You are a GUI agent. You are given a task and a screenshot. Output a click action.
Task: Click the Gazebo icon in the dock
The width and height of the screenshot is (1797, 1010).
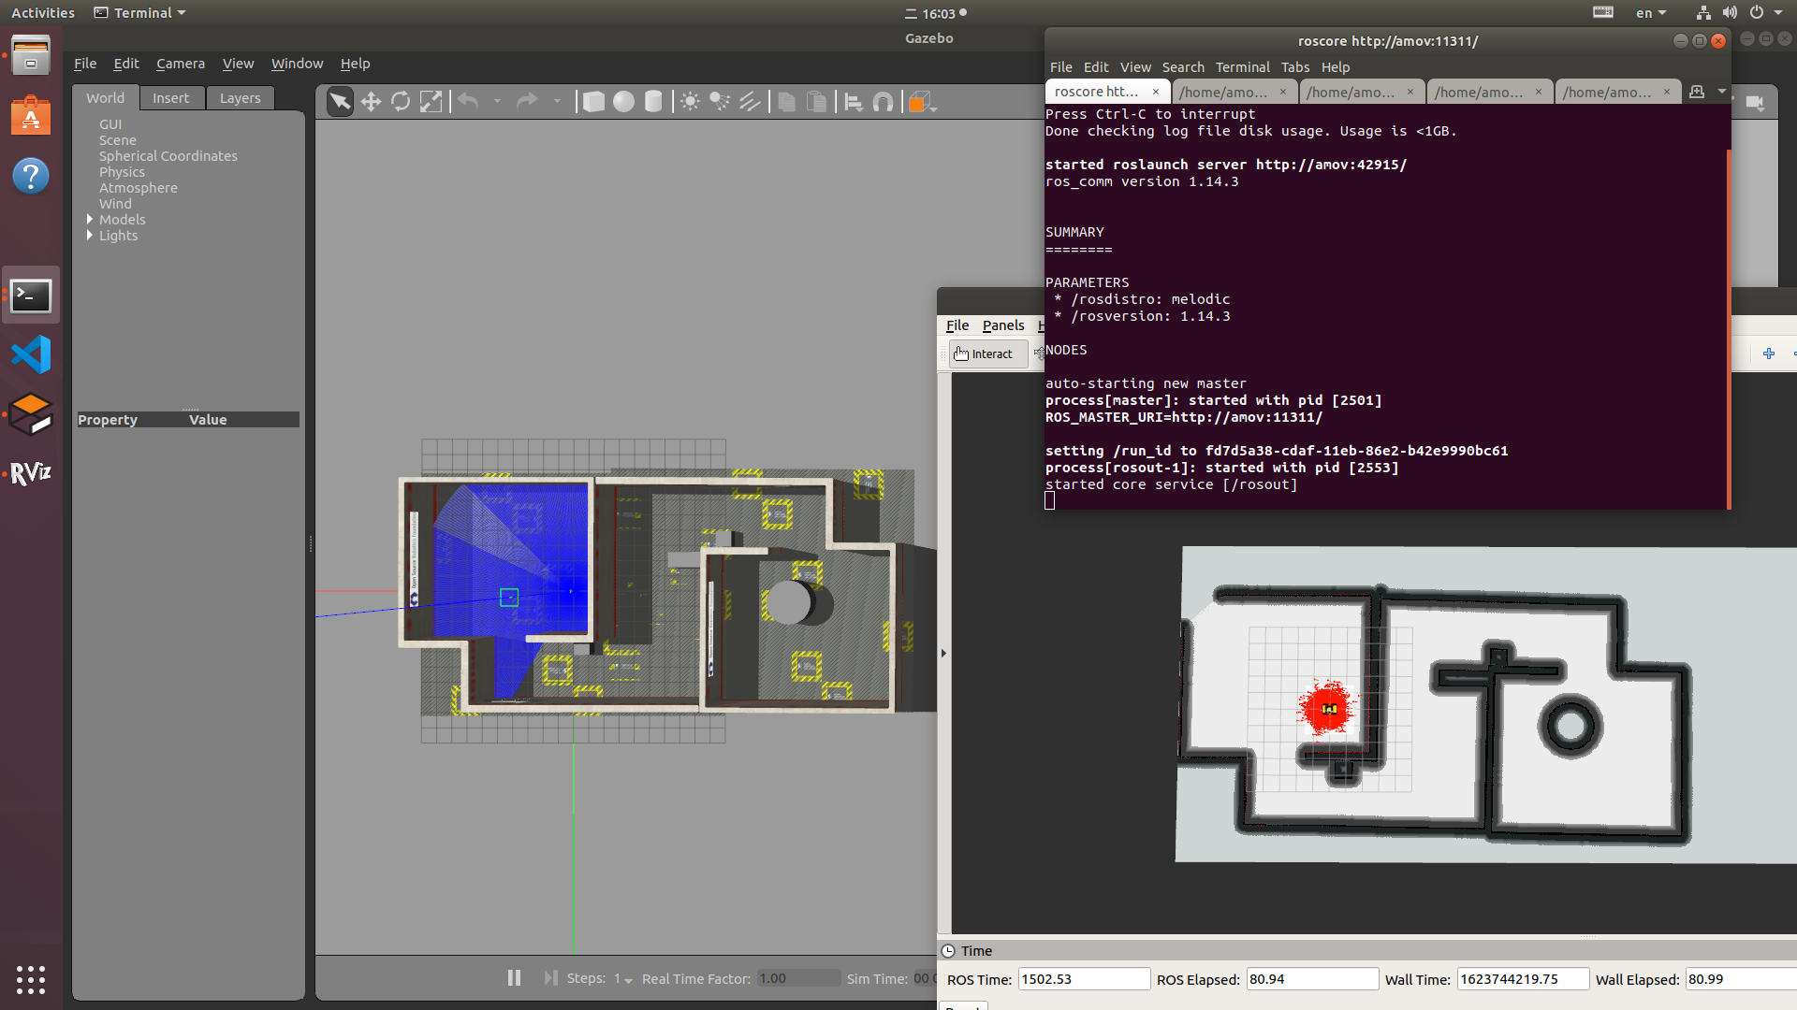click(31, 413)
